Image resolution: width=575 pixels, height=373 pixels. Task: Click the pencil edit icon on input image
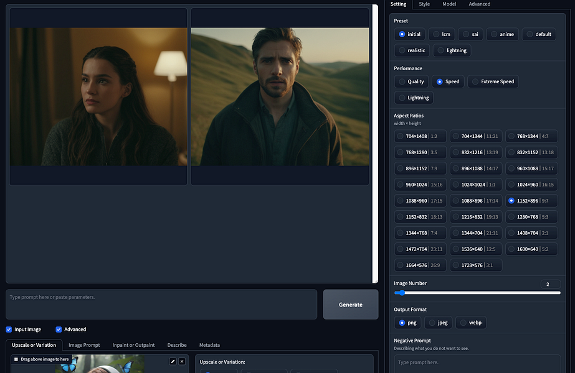pos(173,361)
